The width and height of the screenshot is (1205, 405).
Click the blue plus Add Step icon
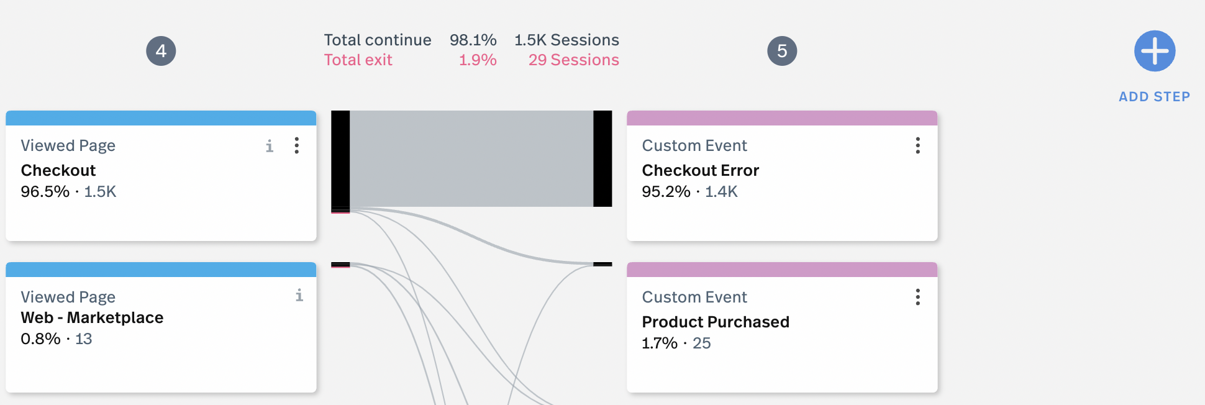click(x=1155, y=51)
